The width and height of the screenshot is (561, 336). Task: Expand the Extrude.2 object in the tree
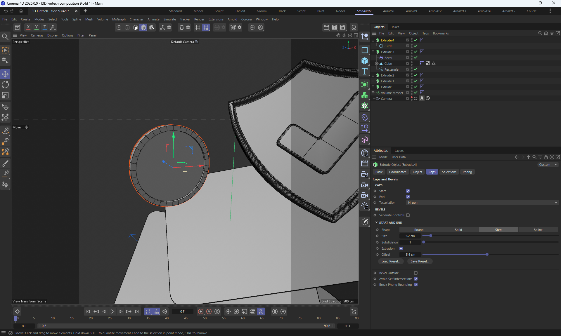point(373,75)
